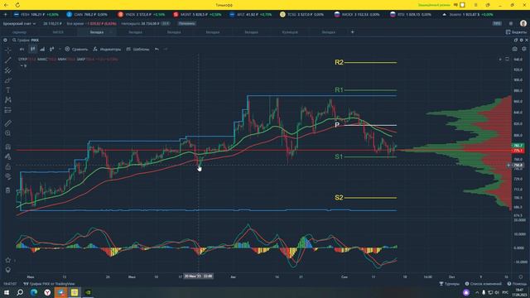Image resolution: width=530 pixels, height=298 pixels.
Task: Select the ruler measure tool
Action: tap(7, 123)
